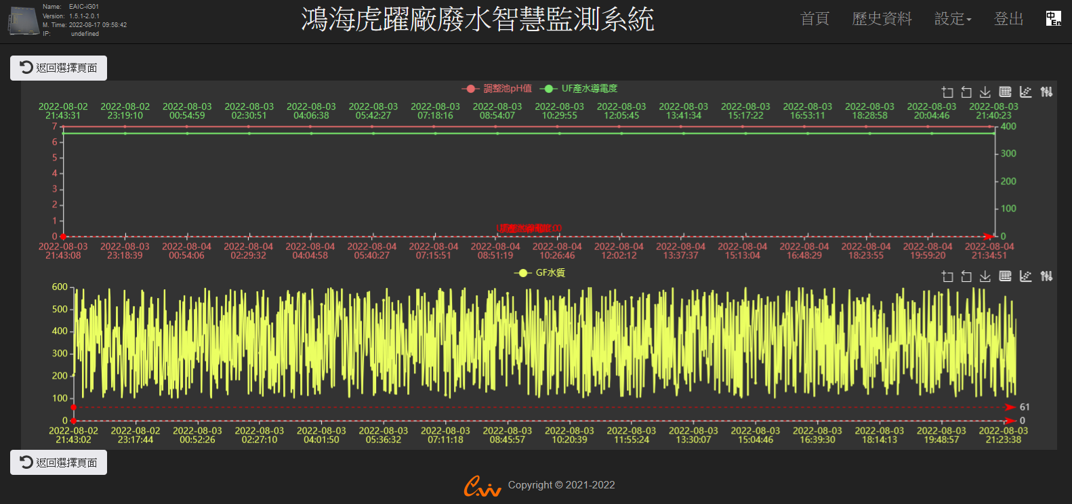Viewport: 1072px width, 504px height.
Task: Click green axis label 2022-08-03 08:54:07
Action: coord(497,111)
